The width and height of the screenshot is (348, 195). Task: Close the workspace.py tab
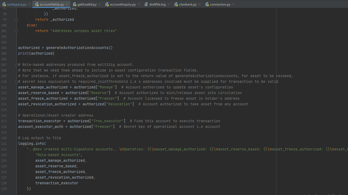[x=29, y=4]
